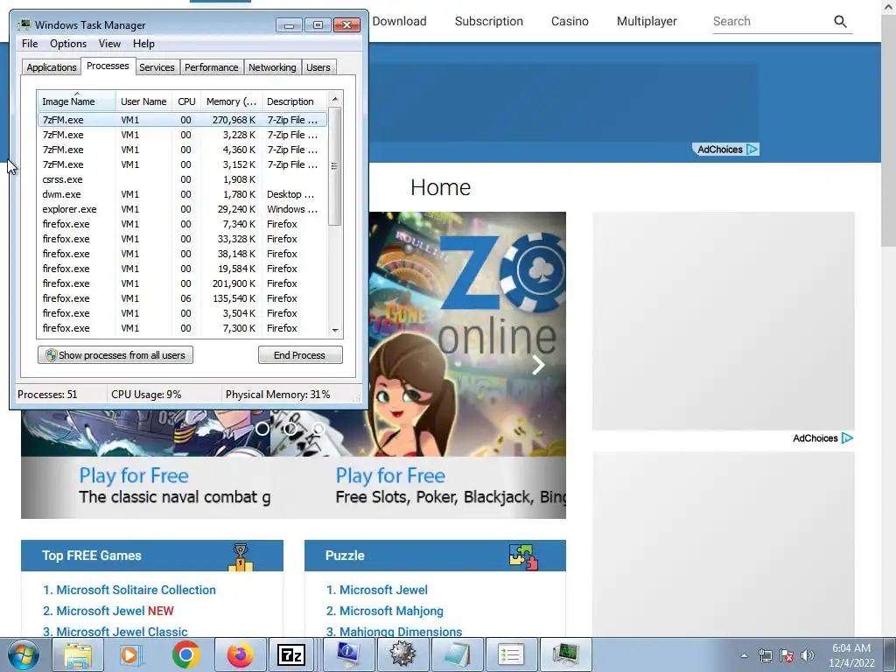Open Google Chrome from the taskbar
The height and width of the screenshot is (672, 896).
(x=185, y=654)
